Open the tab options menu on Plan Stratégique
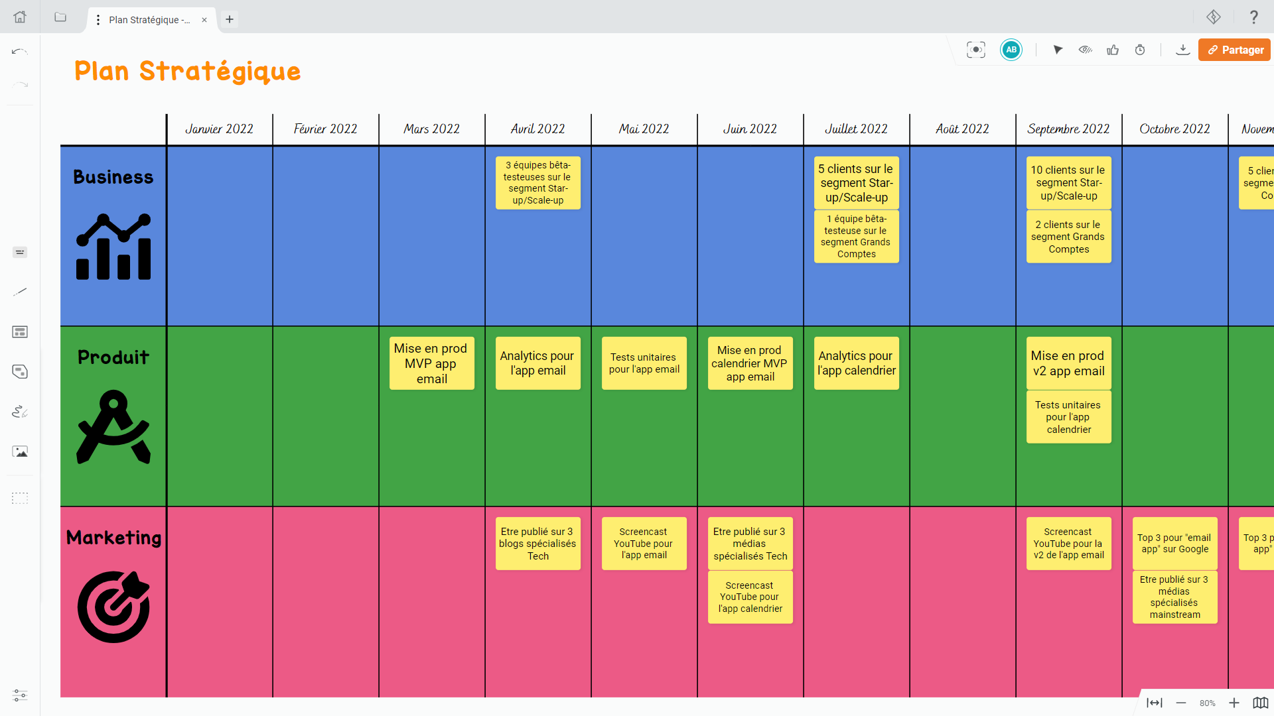 98,20
